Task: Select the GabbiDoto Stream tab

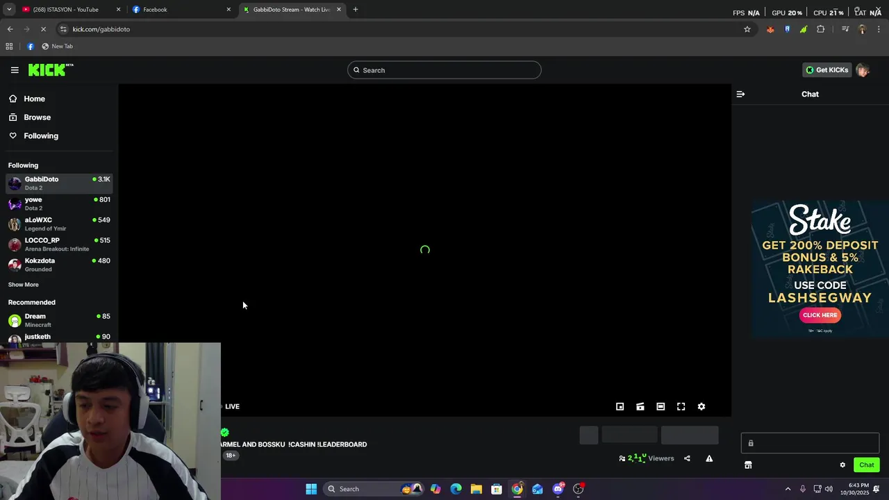Action: tap(292, 10)
